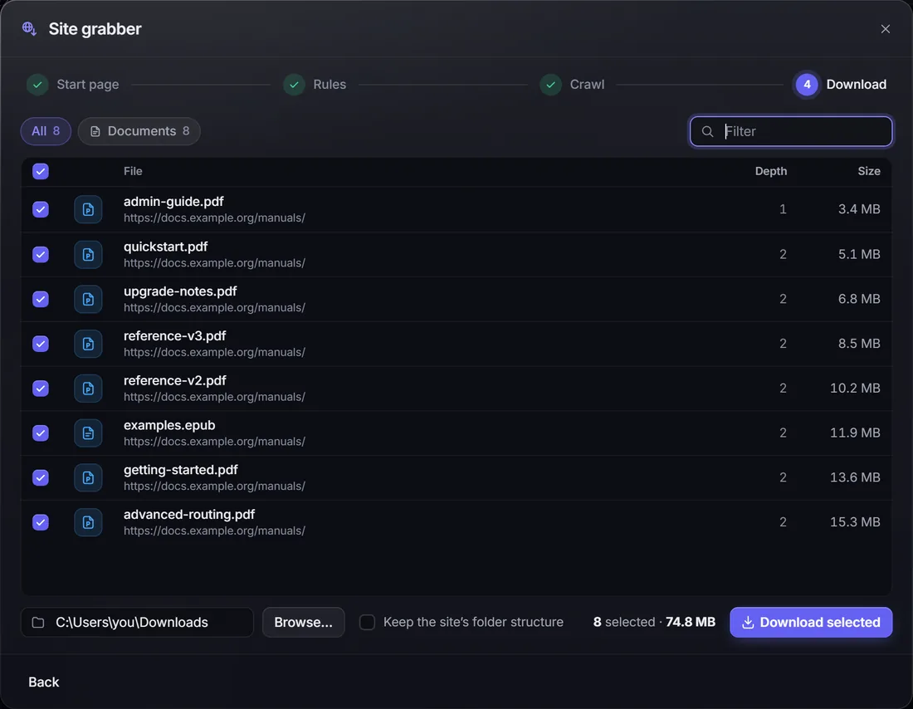Toggle the select-all checkbox in table header
The image size is (913, 709).
41,171
